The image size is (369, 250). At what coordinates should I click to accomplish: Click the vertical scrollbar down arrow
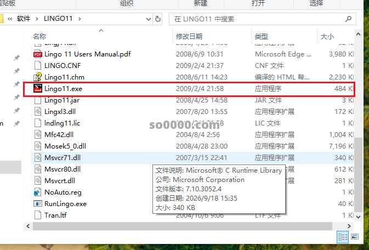click(358, 217)
